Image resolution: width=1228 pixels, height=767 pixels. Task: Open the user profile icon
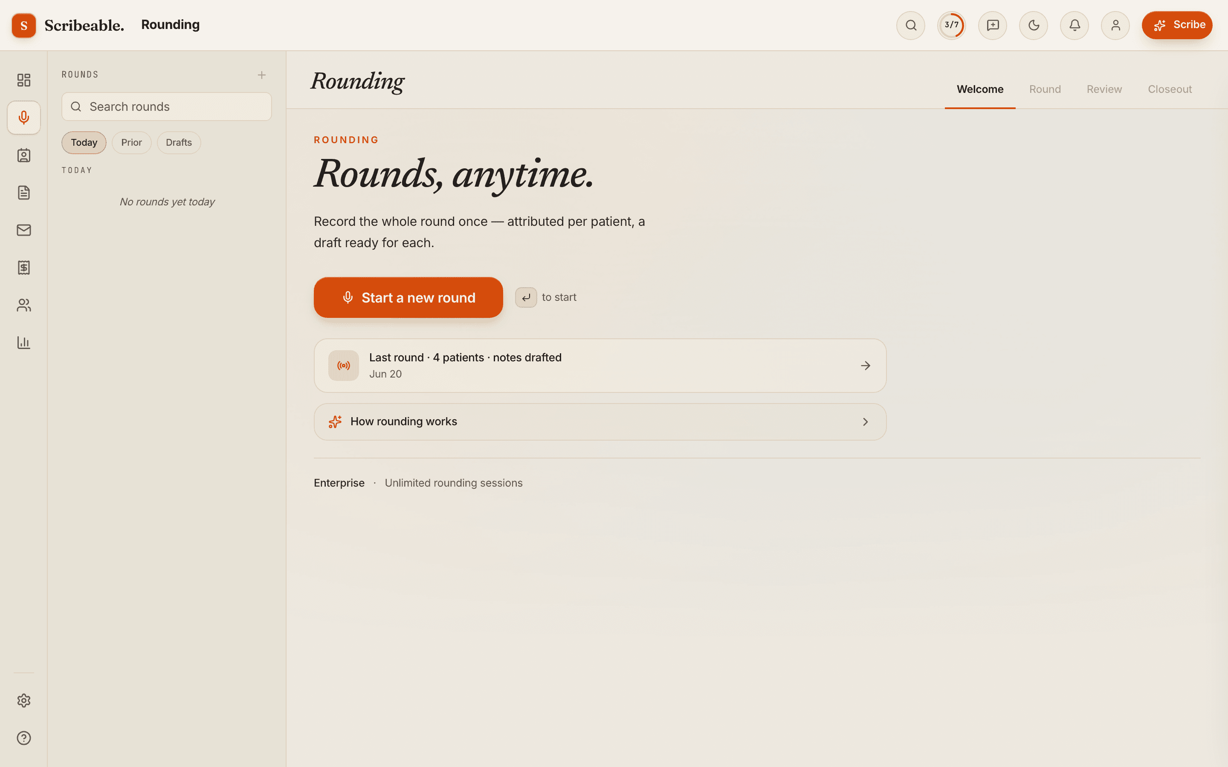1115,26
